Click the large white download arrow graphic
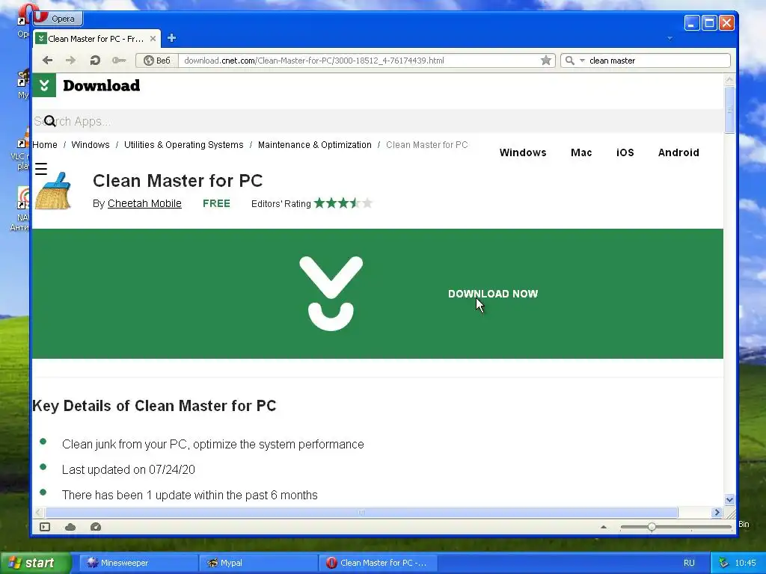Image resolution: width=766 pixels, height=574 pixels. point(331,293)
